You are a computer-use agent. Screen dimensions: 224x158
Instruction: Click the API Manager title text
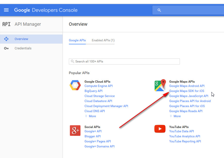pyautogui.click(x=28, y=24)
